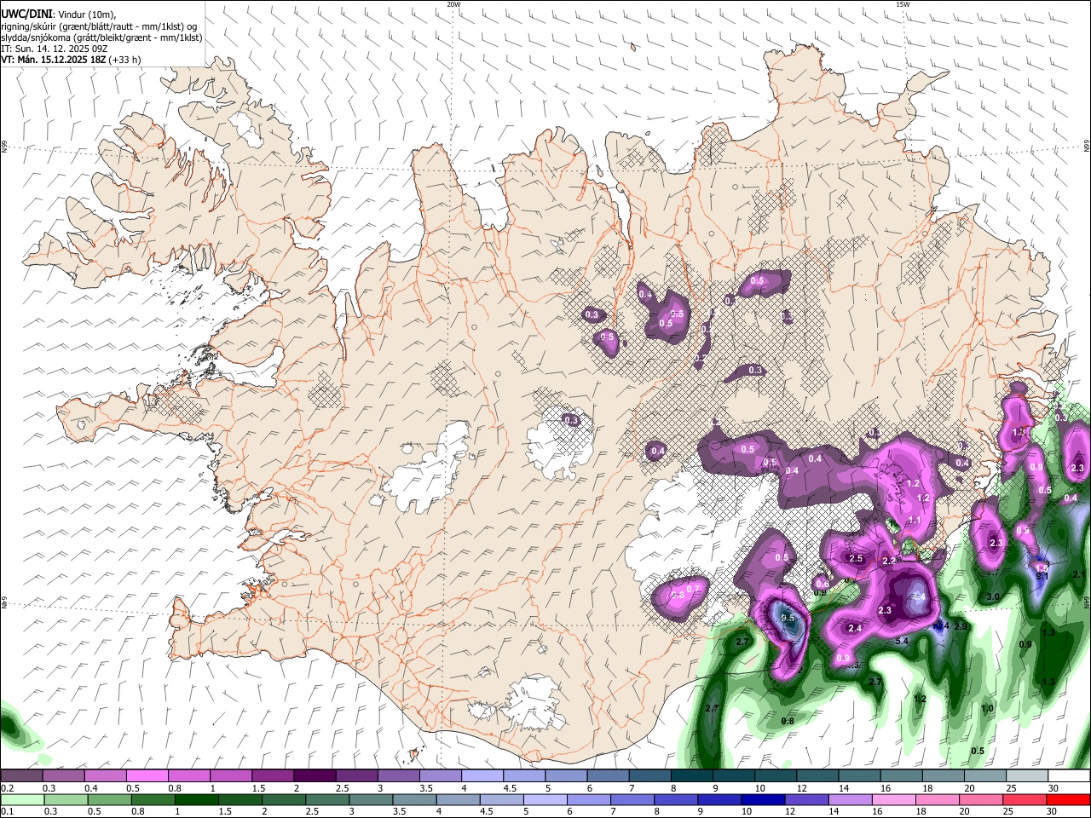
Task: Click the '5.4' precipitation value on the map
Action: click(x=903, y=641)
